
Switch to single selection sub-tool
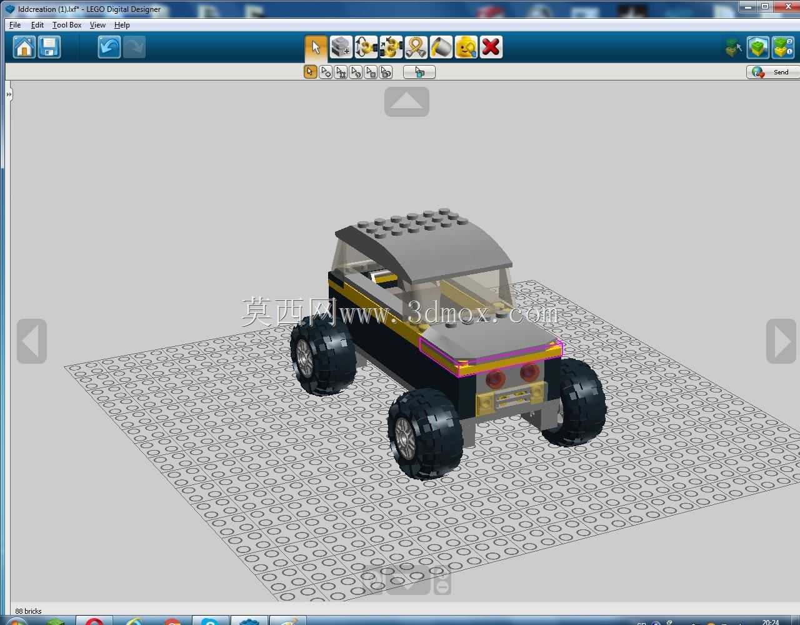(x=310, y=72)
